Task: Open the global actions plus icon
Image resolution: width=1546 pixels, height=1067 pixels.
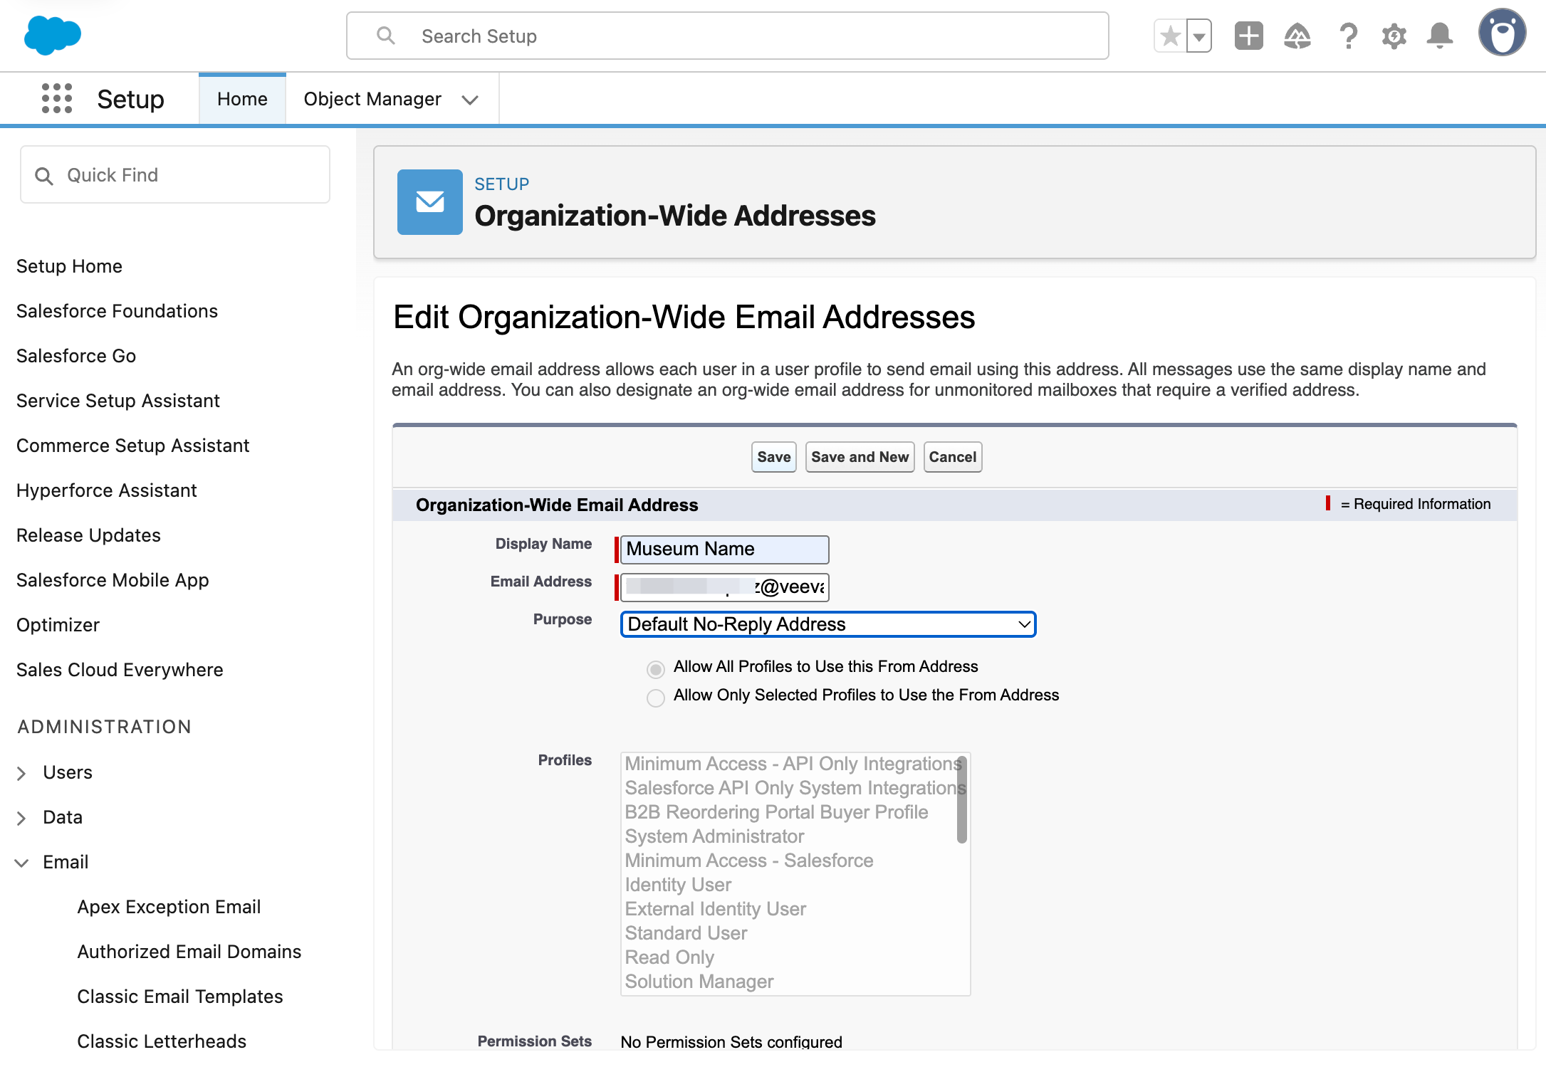Action: coord(1248,36)
